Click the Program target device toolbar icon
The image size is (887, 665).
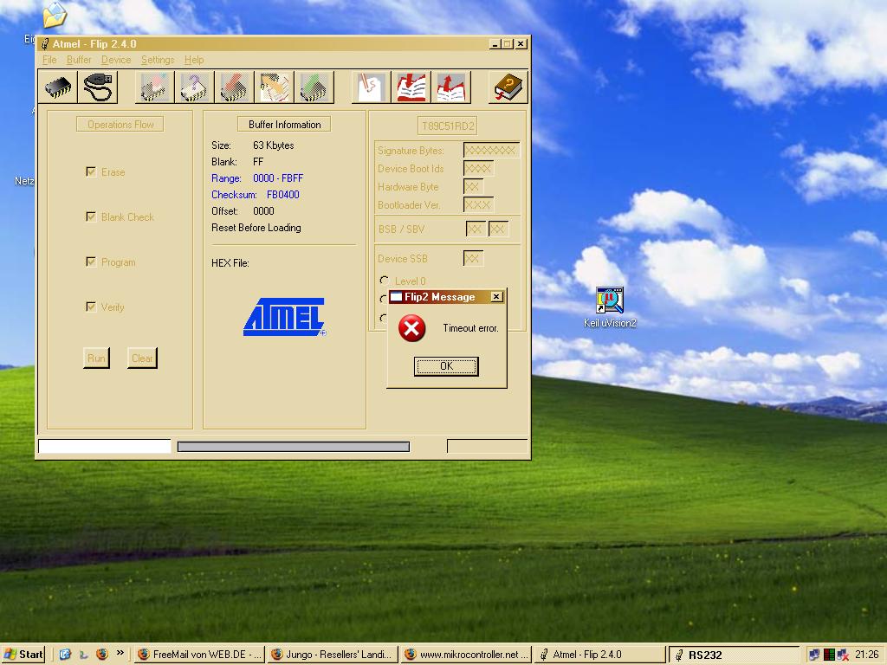(234, 87)
